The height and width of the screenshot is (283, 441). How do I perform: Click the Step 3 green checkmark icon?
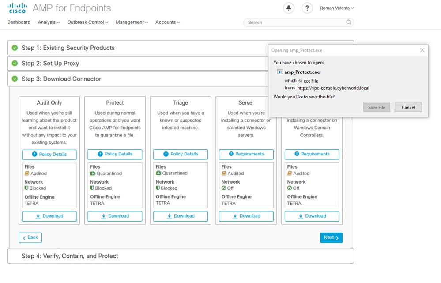(15, 79)
